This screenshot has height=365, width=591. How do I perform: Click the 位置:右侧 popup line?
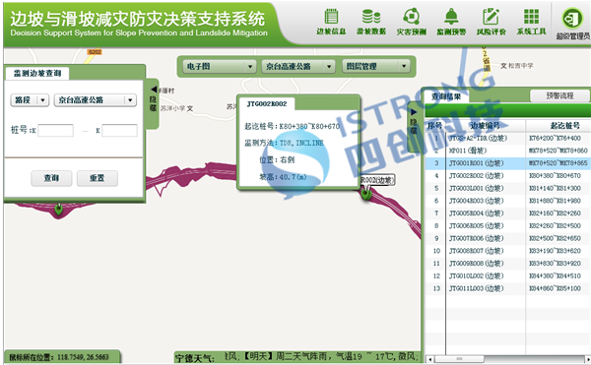coord(277,160)
